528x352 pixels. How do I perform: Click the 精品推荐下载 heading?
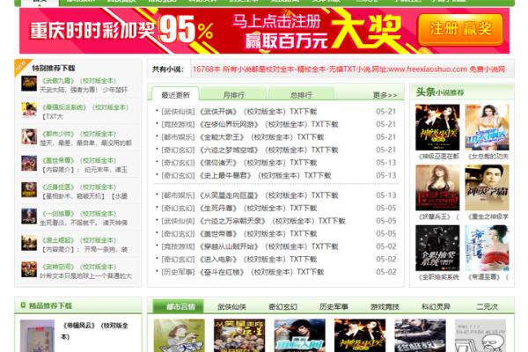[x=50, y=306]
